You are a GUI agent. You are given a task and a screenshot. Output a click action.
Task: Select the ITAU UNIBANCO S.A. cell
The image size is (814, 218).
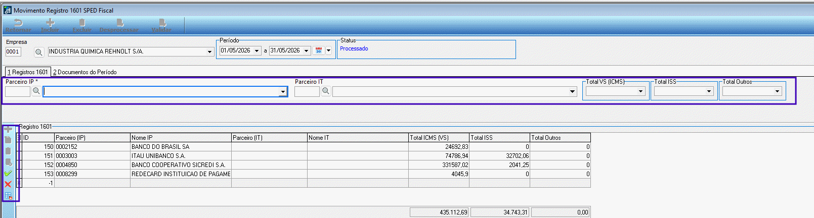(181, 156)
